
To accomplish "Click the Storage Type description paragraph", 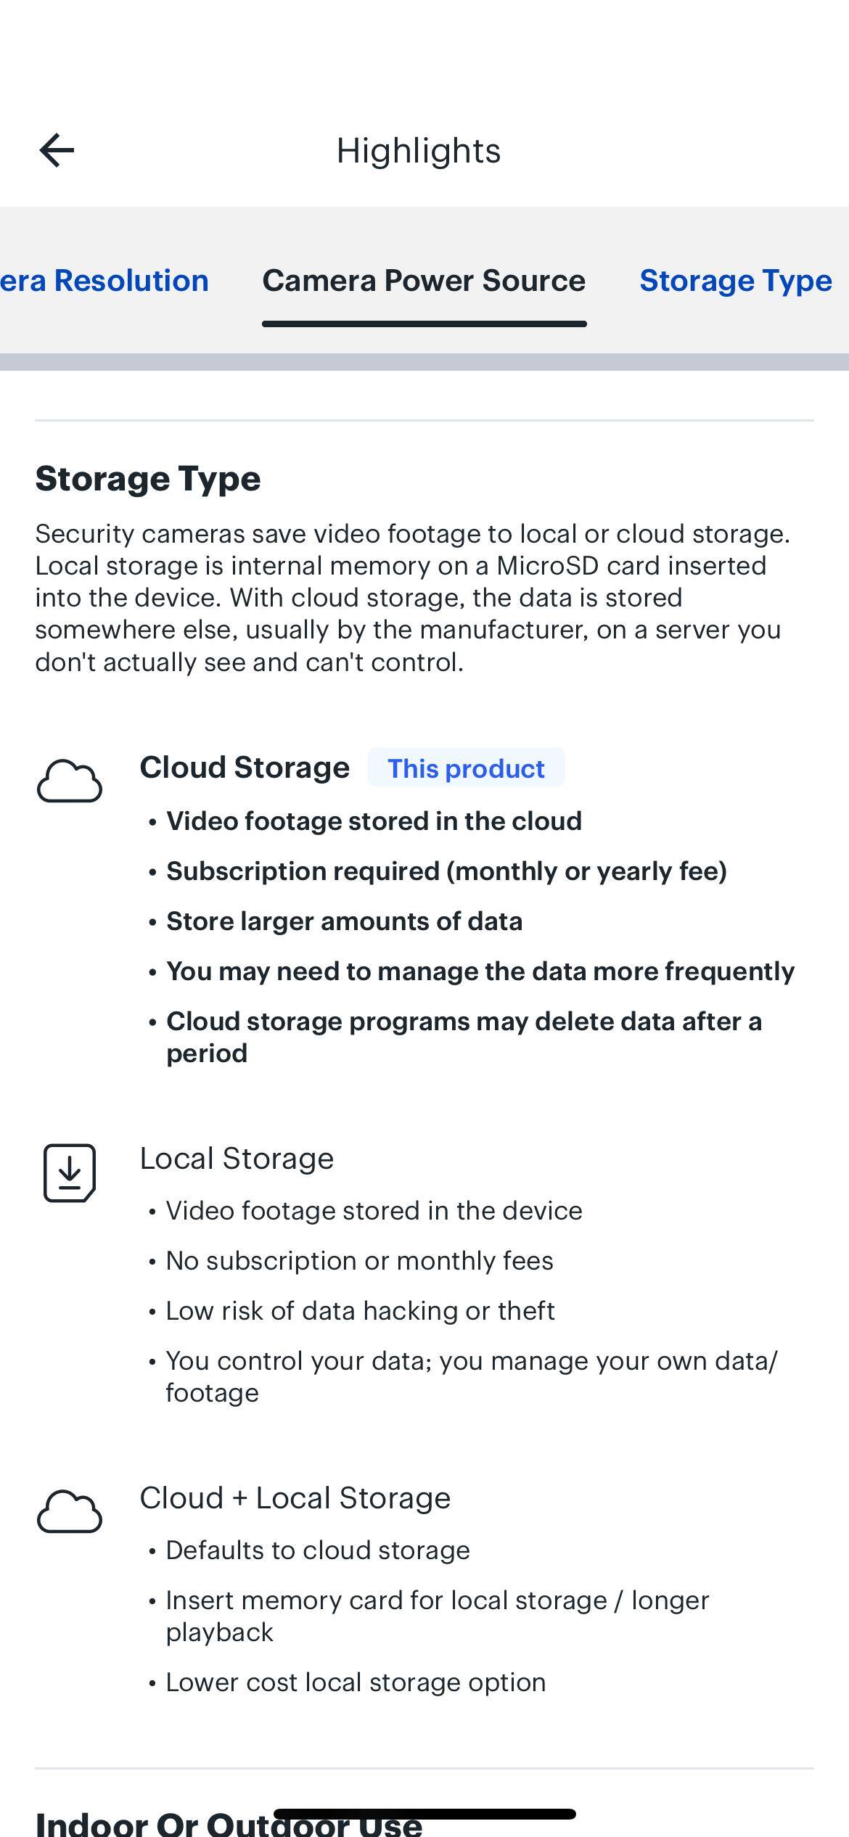I will pos(414,597).
